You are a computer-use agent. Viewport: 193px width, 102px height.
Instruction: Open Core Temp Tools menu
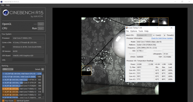pyautogui.click(x=141, y=31)
